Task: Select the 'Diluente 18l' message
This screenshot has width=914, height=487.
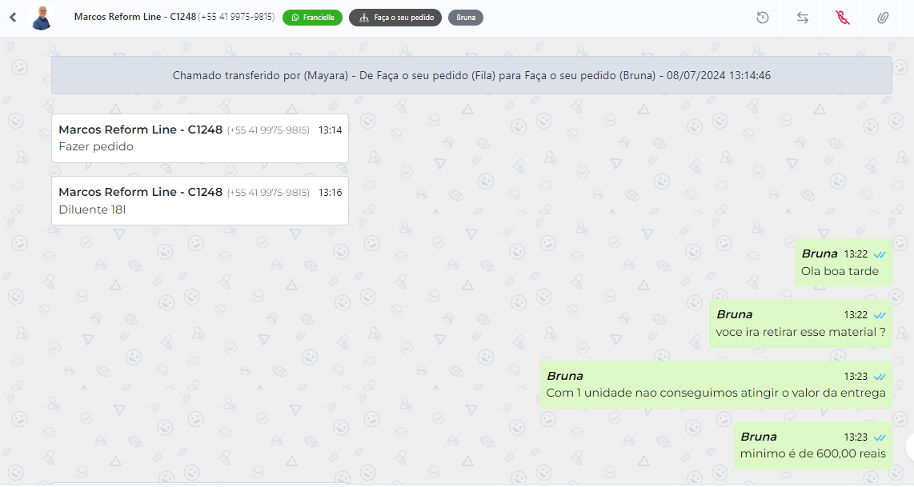Action: [92, 210]
